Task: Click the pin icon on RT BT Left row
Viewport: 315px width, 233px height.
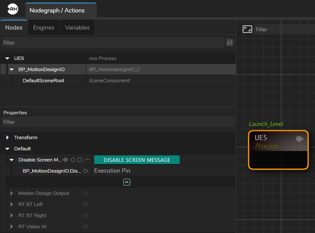Action: click(86, 204)
